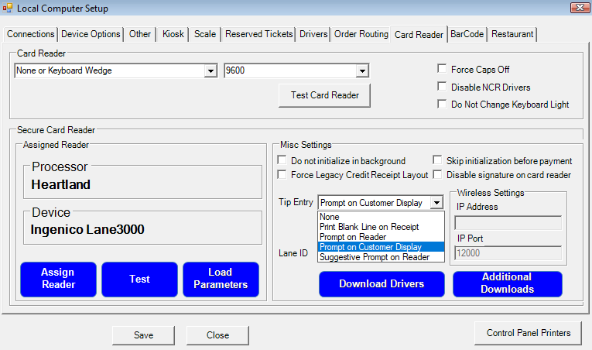Click the Save button
Image resolution: width=592 pixels, height=350 pixels.
tap(143, 335)
